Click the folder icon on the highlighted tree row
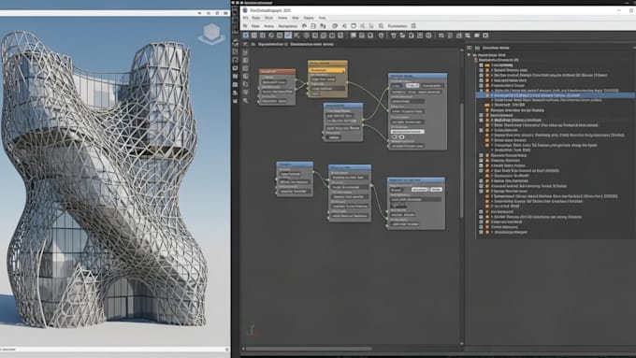The image size is (636, 358). pos(486,95)
